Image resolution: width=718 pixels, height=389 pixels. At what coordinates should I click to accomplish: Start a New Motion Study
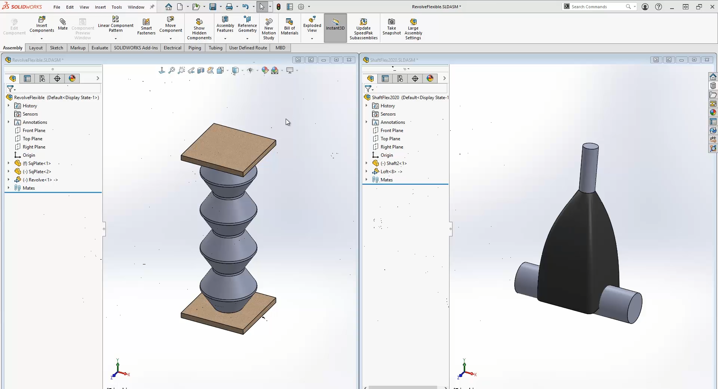(x=269, y=29)
